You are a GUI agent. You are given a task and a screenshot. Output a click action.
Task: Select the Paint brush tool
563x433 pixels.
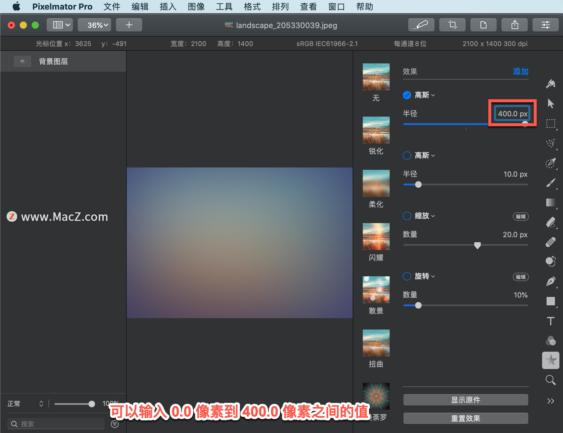click(x=550, y=183)
